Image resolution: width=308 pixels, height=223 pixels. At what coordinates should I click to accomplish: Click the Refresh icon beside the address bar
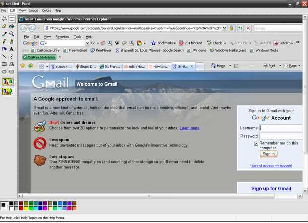[x=240, y=28]
